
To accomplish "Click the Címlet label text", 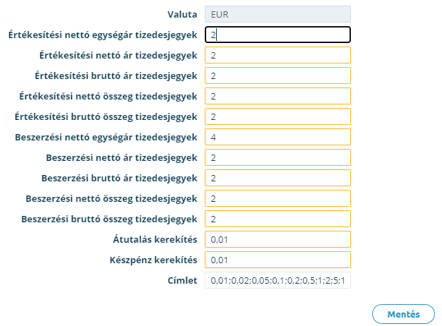I will coord(182,280).
